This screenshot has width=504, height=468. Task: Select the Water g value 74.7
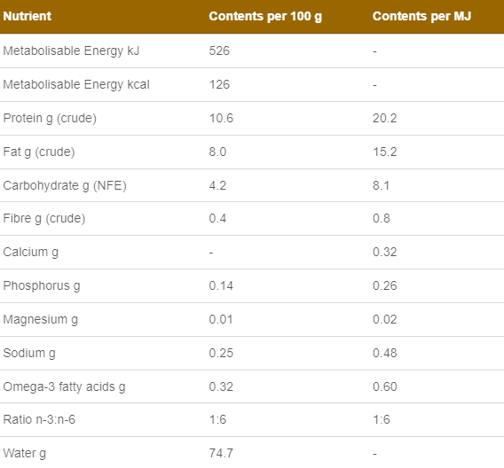click(221, 453)
